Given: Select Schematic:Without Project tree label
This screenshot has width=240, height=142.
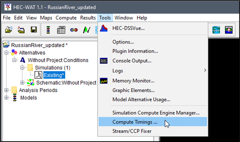Looking at the screenshot, I should [x=66, y=83].
